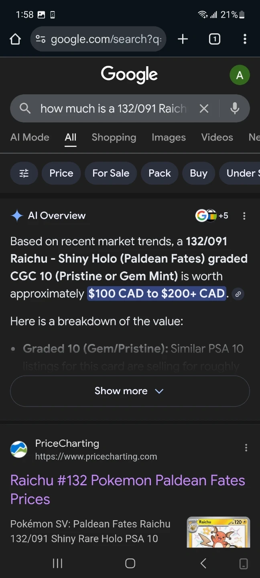Tap the green account avatar

pyautogui.click(x=240, y=75)
